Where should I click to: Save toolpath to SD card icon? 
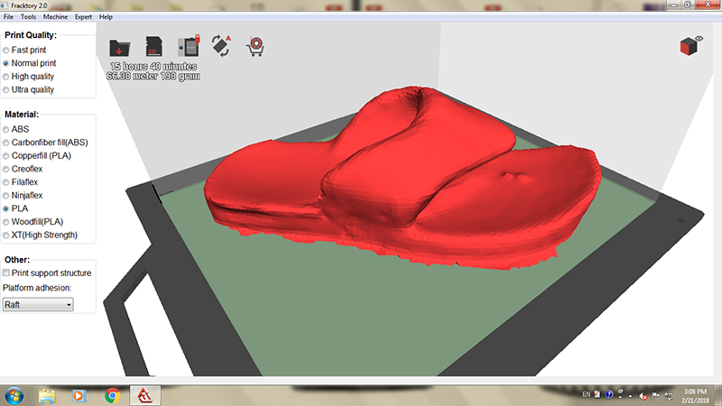[153, 47]
